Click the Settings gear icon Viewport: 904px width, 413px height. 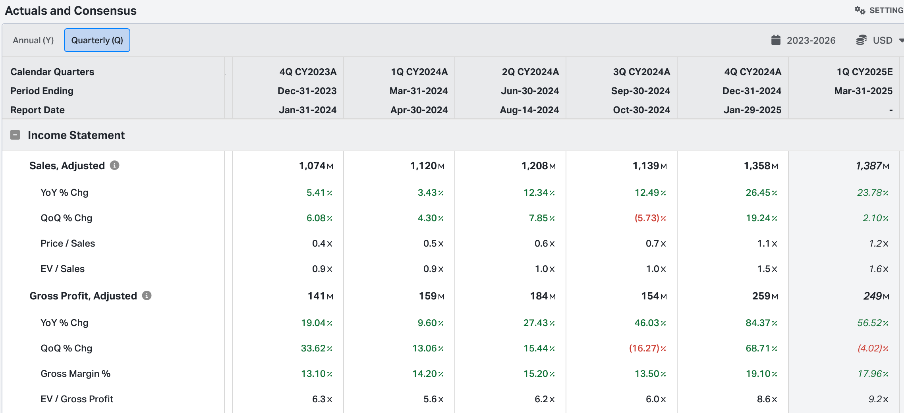pos(860,10)
